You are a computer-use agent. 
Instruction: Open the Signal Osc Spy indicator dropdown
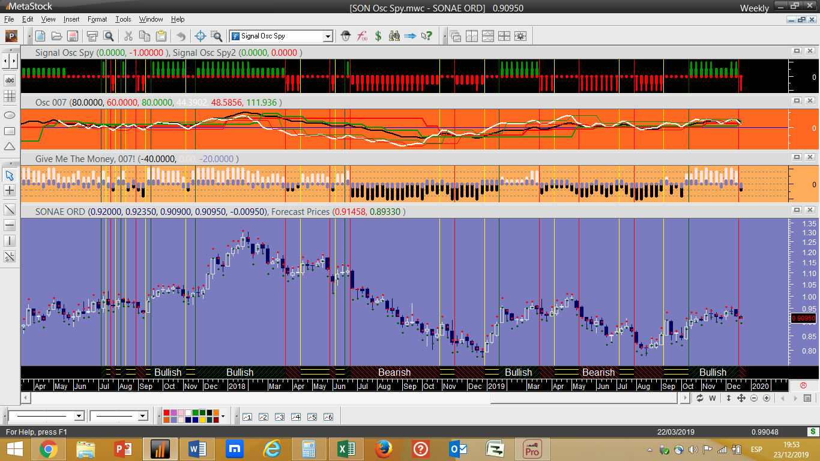point(328,37)
